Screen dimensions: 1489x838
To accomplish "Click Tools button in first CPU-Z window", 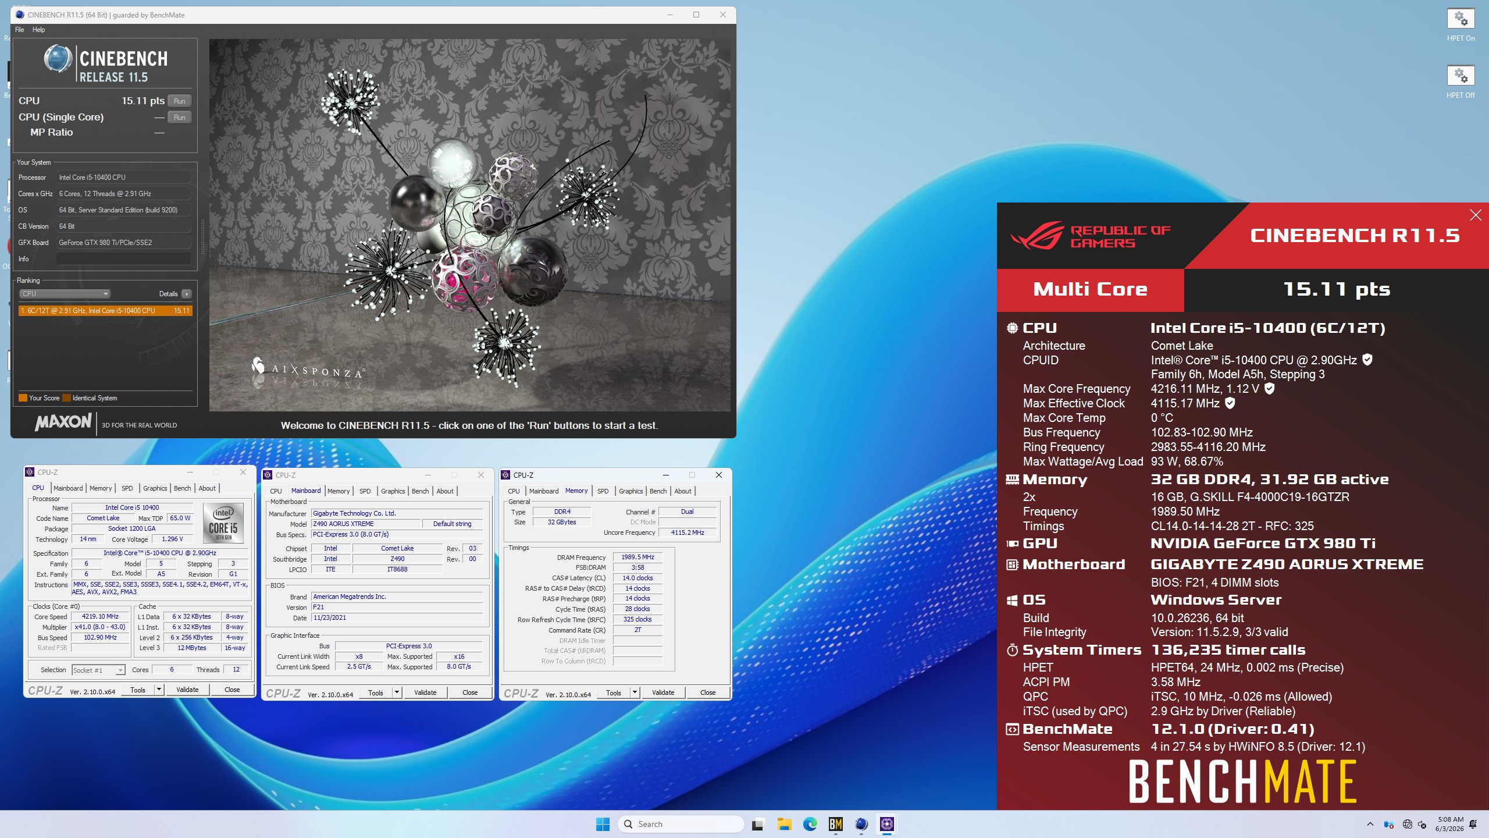I will coord(138,690).
